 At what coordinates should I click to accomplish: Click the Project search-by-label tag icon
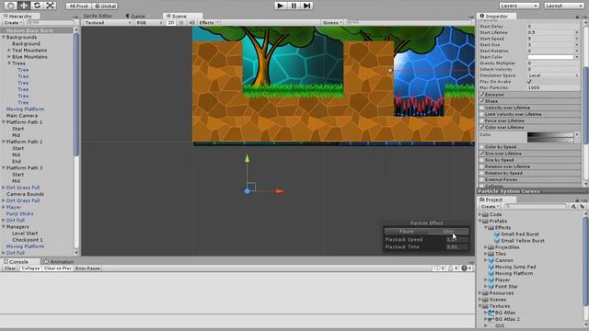(582, 206)
